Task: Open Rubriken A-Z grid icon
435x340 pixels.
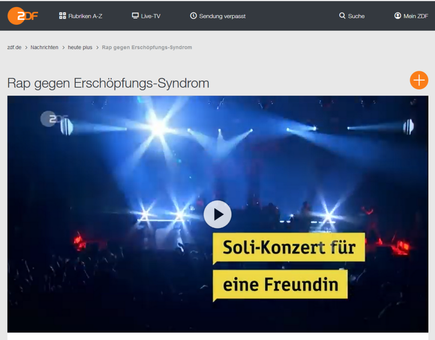Action: (x=62, y=16)
